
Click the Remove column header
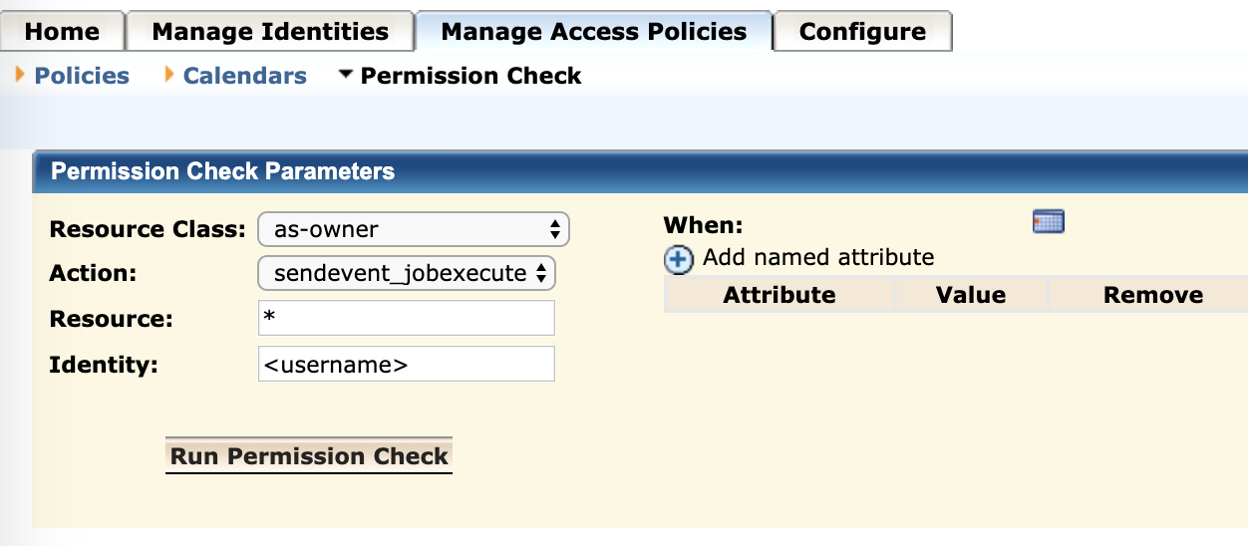coord(1153,295)
